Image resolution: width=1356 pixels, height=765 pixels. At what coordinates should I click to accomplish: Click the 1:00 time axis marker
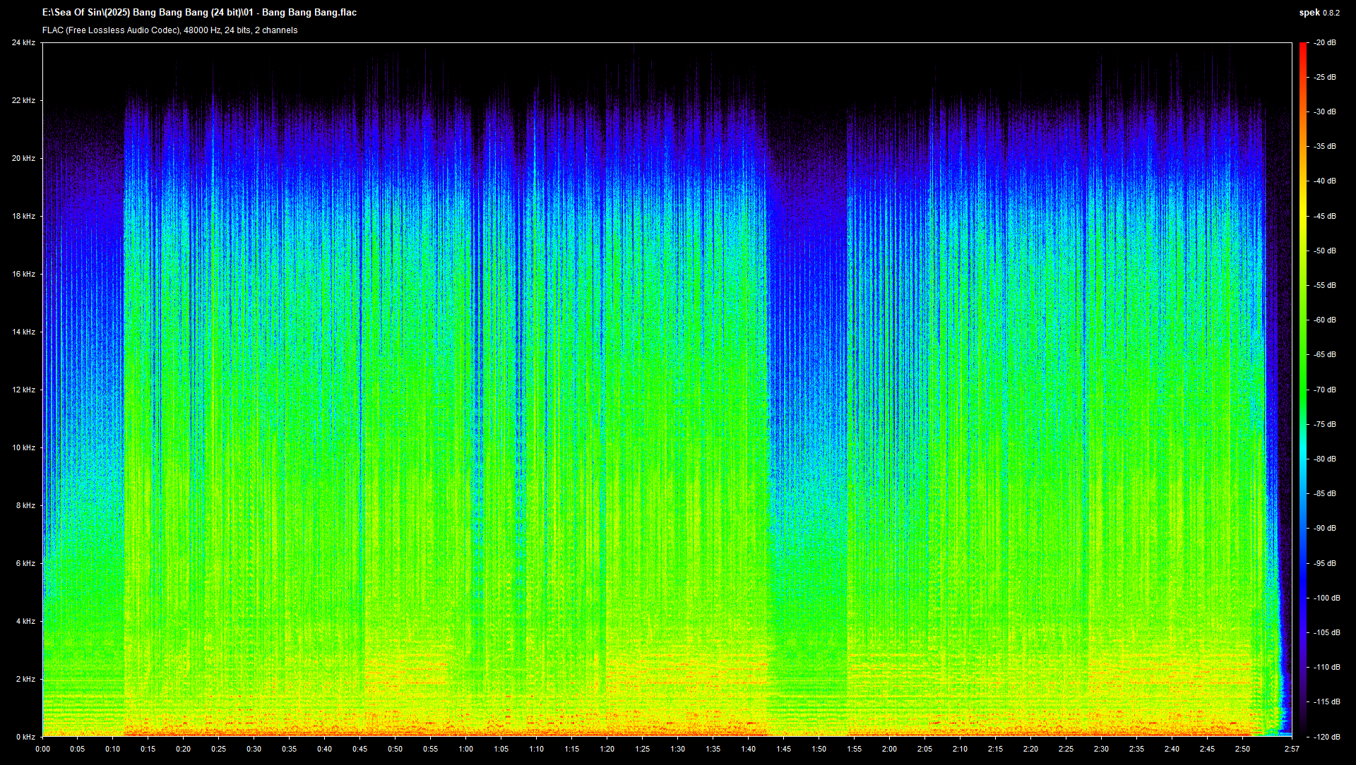pos(465,749)
